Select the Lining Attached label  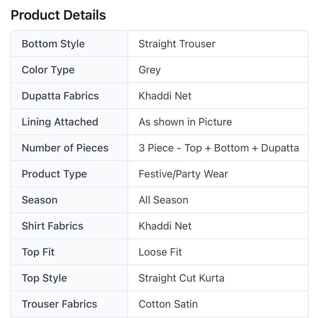[60, 122]
